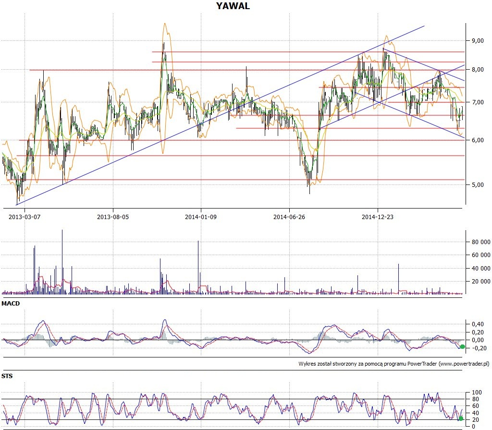Viewport: 492px width, 430px height.
Task: Click the 7,00 price axis label
Action: [x=478, y=102]
